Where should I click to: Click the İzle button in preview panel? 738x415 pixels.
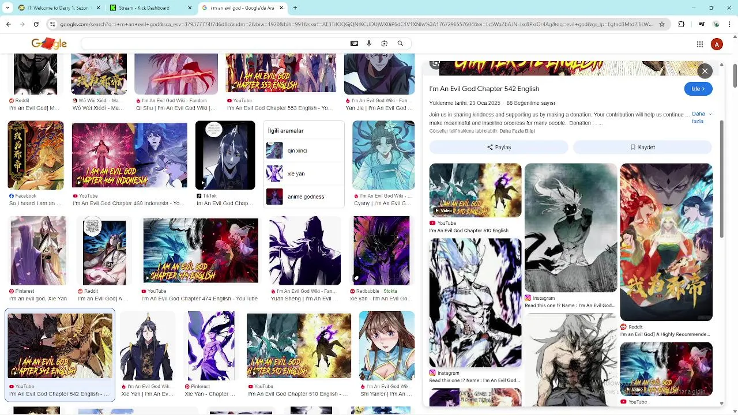tap(698, 89)
